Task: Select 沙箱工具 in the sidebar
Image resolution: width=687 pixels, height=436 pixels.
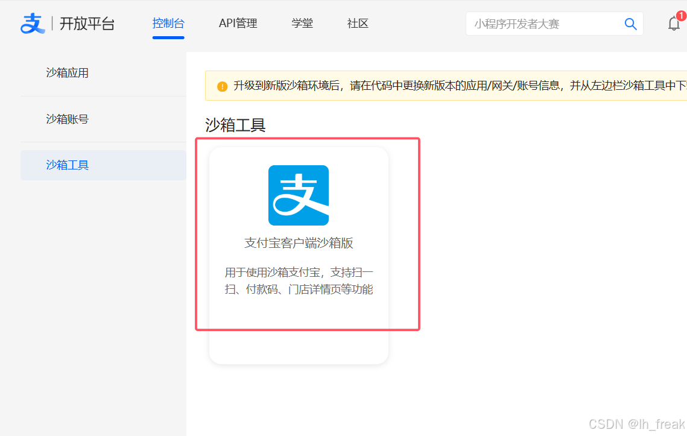Action: (x=103, y=165)
